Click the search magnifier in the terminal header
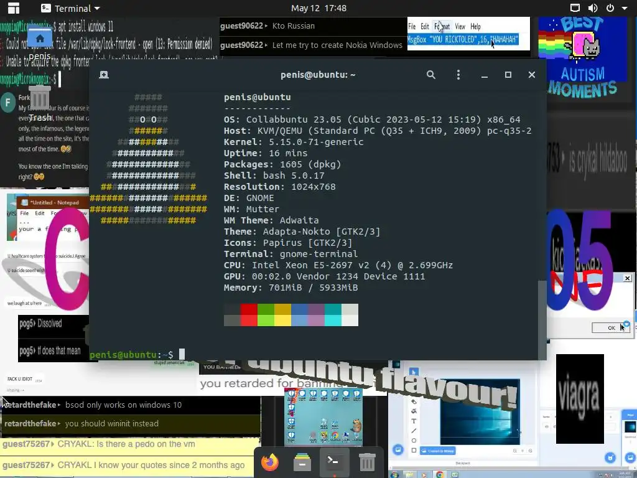 (431, 75)
